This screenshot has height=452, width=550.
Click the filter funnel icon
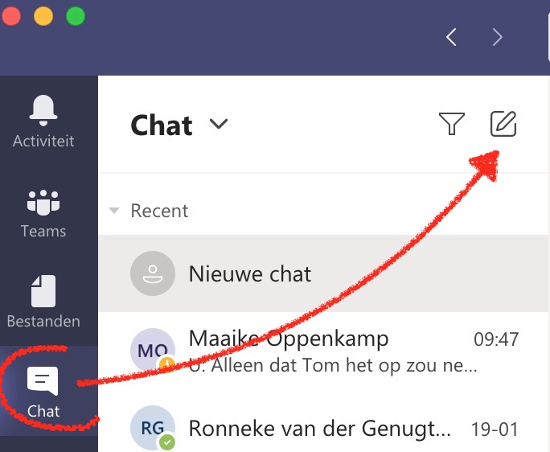(452, 124)
